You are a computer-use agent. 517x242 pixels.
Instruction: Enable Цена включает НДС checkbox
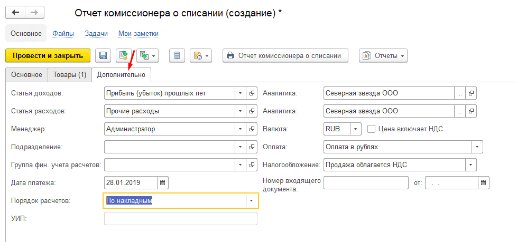point(371,129)
